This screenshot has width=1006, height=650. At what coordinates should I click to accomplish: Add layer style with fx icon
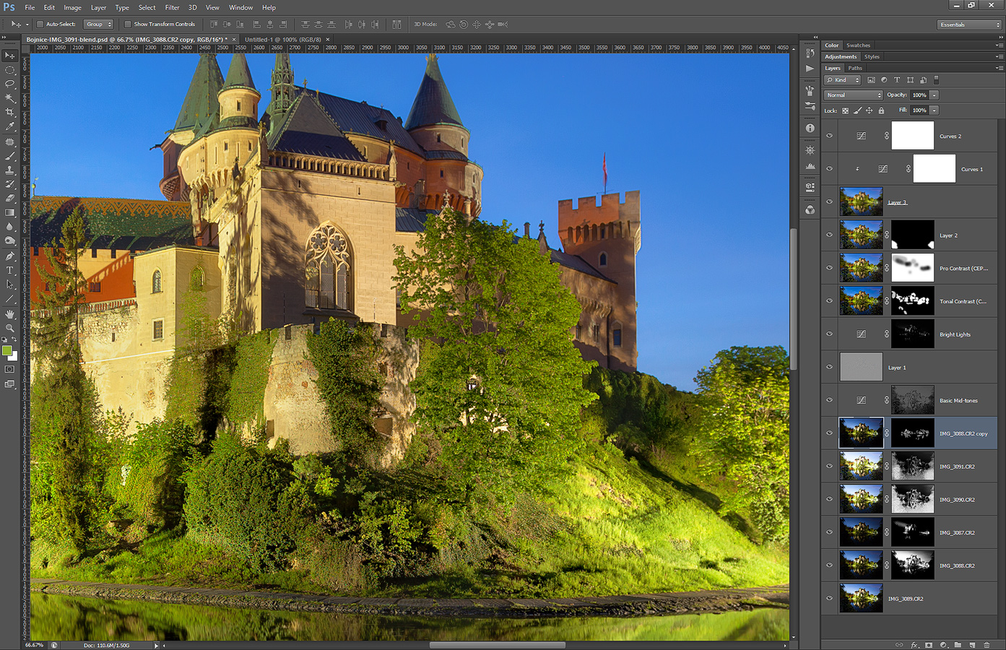pos(914,645)
